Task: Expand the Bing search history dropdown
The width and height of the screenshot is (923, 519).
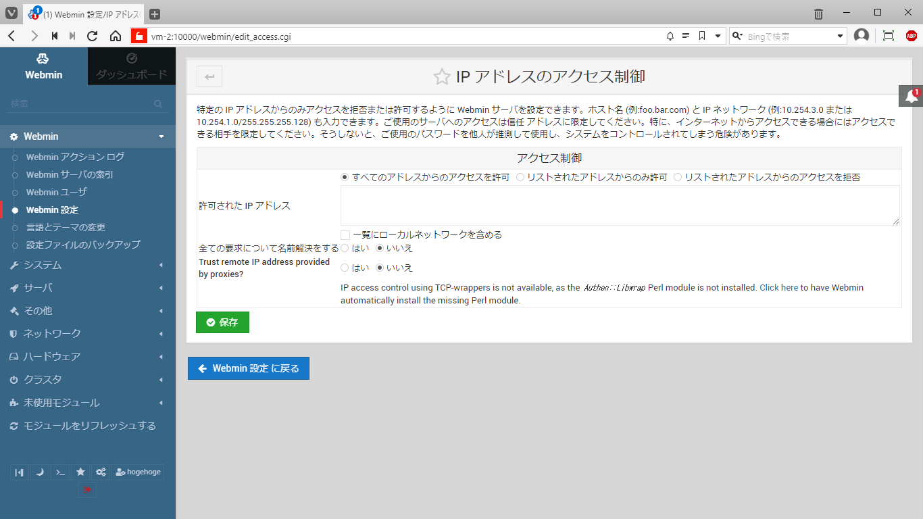Action: [x=841, y=36]
